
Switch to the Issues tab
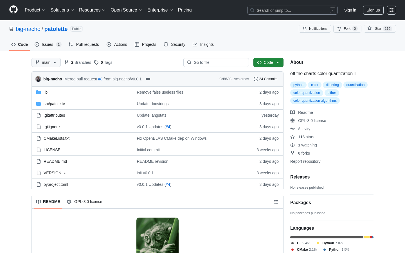coord(48,44)
